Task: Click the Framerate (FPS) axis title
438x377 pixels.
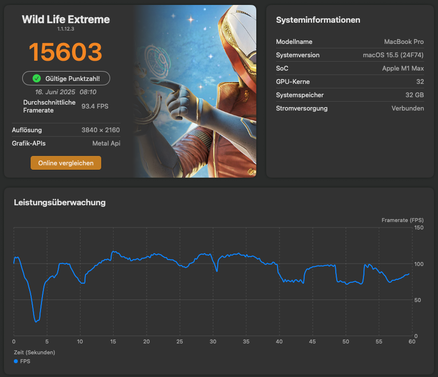Action: [x=402, y=220]
